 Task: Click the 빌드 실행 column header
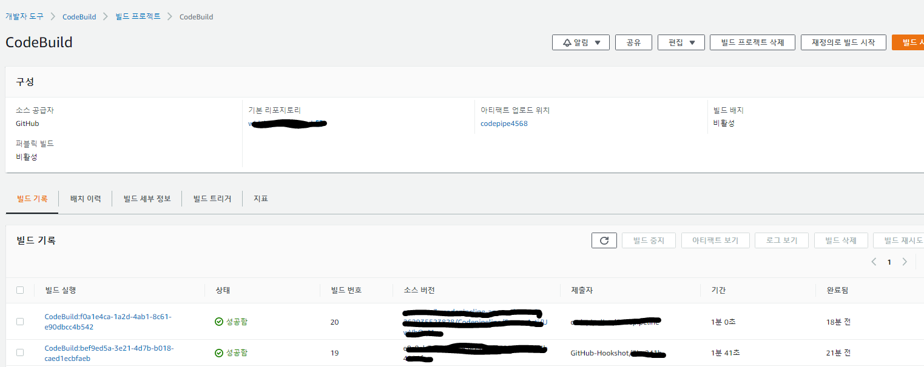point(61,290)
